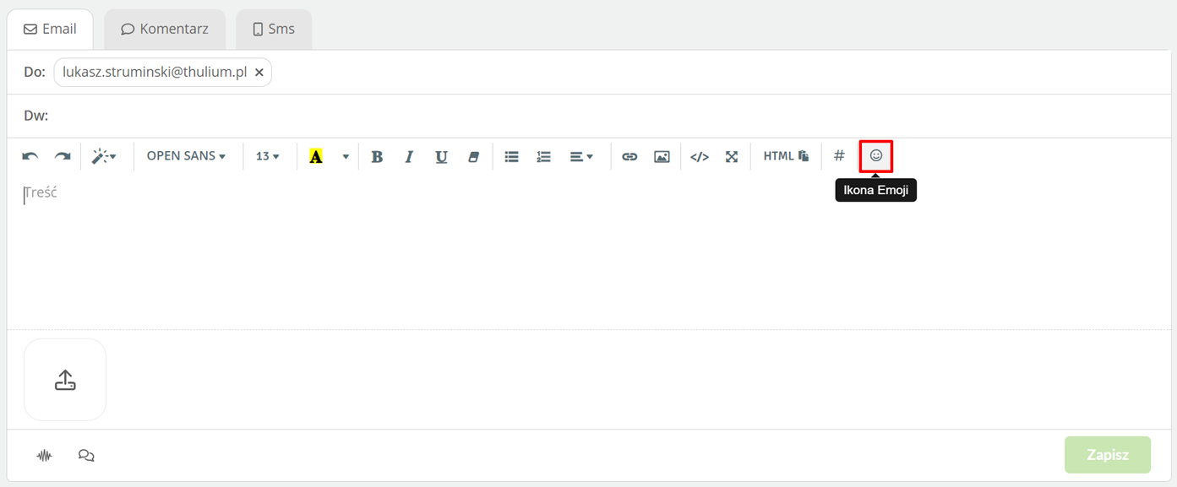Screen dimensions: 1177x487
Task: Expand the OPEN SANS font dropdown
Action: [x=186, y=156]
